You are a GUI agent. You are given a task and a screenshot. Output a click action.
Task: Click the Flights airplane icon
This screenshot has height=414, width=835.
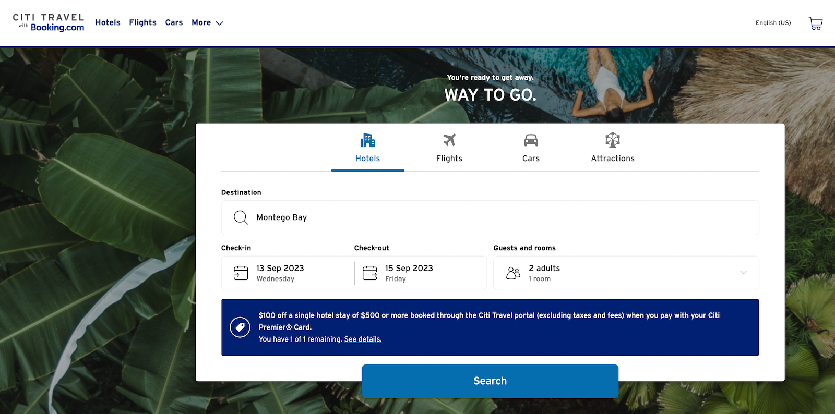449,140
